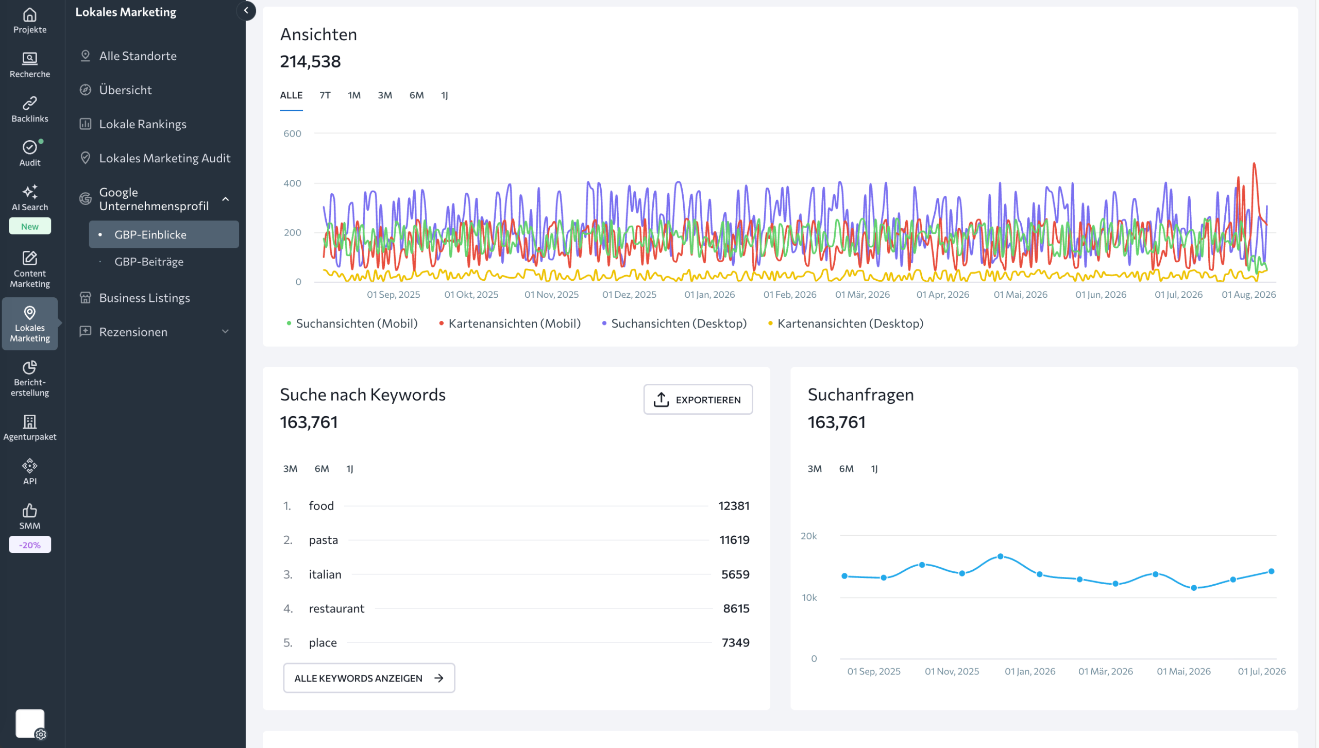Click the Alle Standorte pin icon
This screenshot has width=1319, height=748.
[x=86, y=56]
